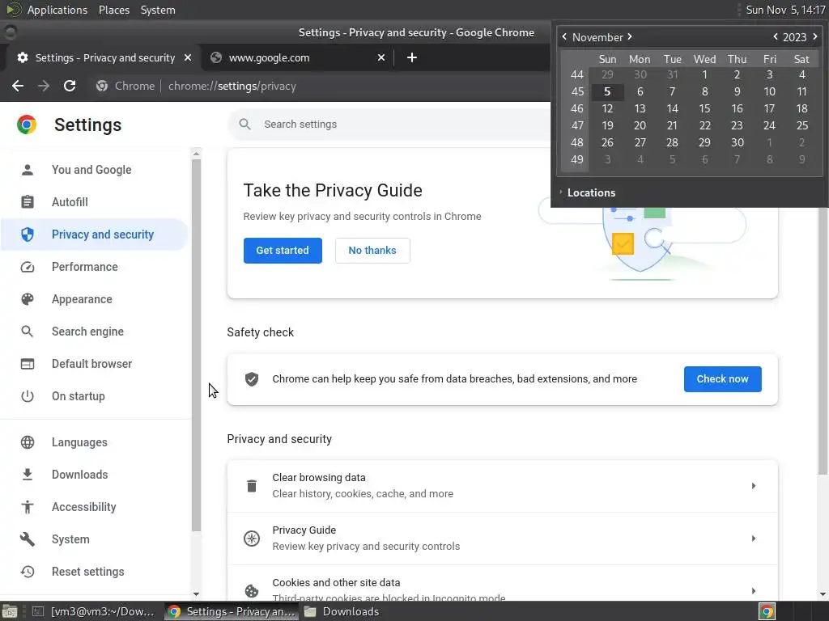Click the Safety check shield checkmark icon
Screen dimensions: 829x621
tap(252, 379)
